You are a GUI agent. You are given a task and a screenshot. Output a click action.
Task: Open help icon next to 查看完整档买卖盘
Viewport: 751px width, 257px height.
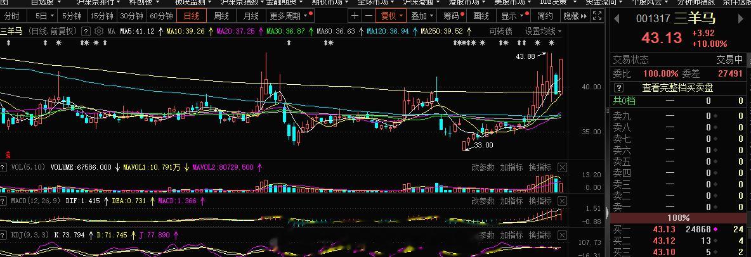point(619,88)
